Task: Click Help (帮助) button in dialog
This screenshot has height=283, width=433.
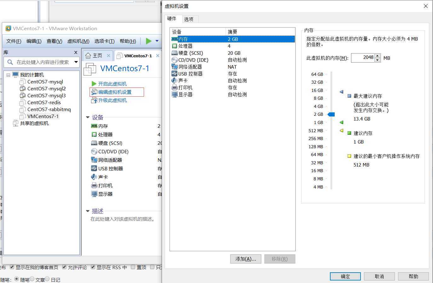Action: (413, 276)
